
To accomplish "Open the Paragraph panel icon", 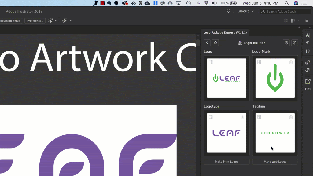I will [307, 43].
